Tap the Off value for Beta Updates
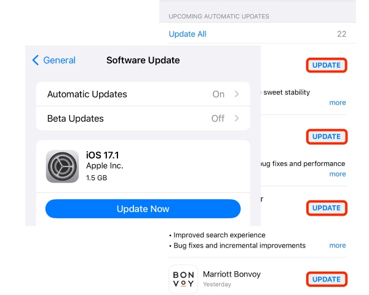Image resolution: width=369 pixels, height=295 pixels. pos(218,119)
